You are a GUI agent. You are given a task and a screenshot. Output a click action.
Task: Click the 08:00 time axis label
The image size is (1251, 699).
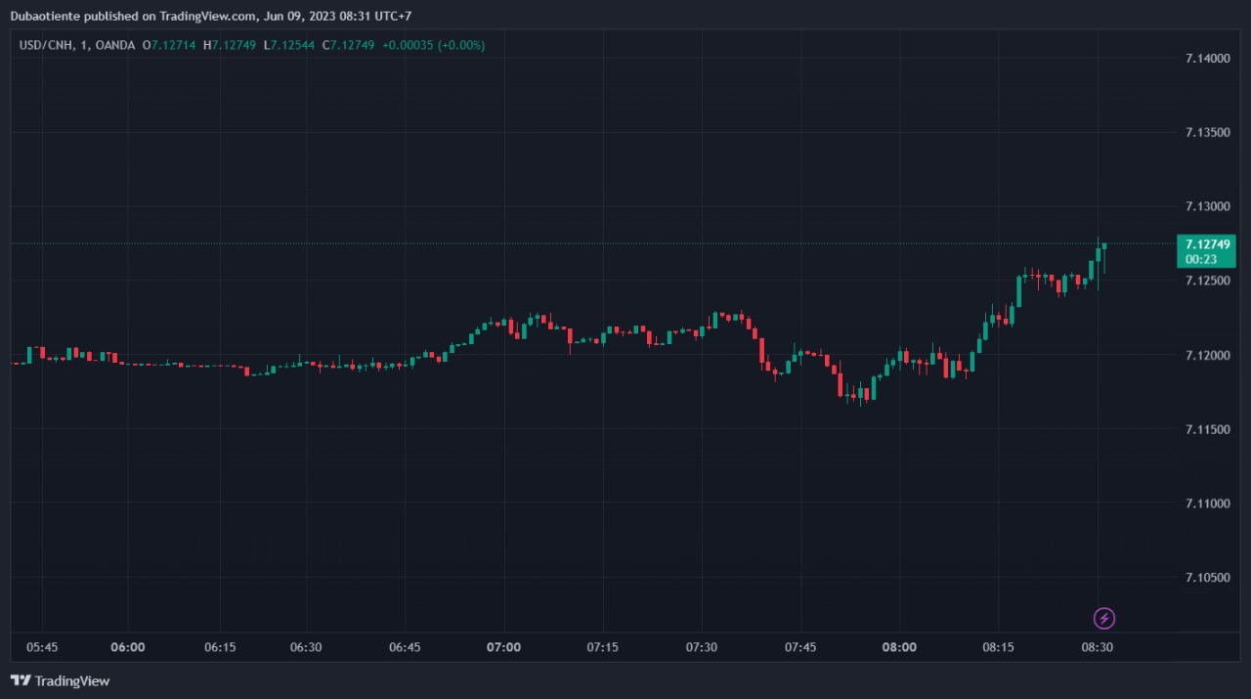pyautogui.click(x=899, y=647)
